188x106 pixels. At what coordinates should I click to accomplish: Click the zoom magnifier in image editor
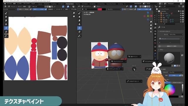coord(74,13)
